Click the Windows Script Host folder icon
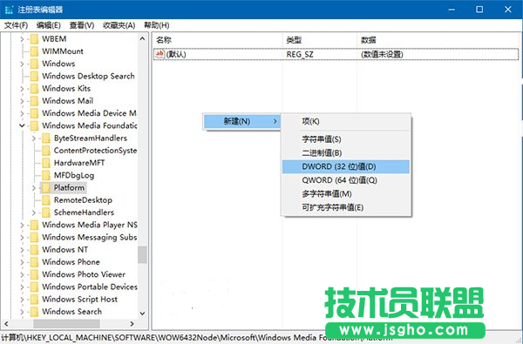Screen dimensions: 523x344 [x=34, y=300]
